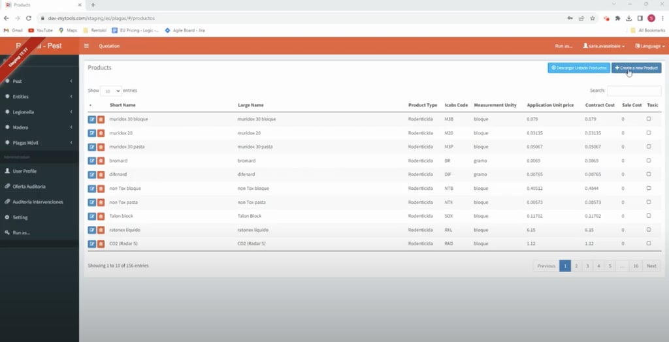Open browser extensions puzzle icon

pos(617,18)
